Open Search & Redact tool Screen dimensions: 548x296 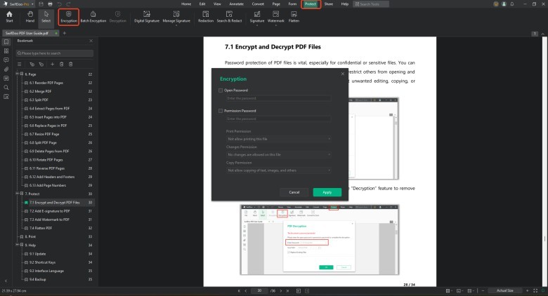[x=229, y=16]
